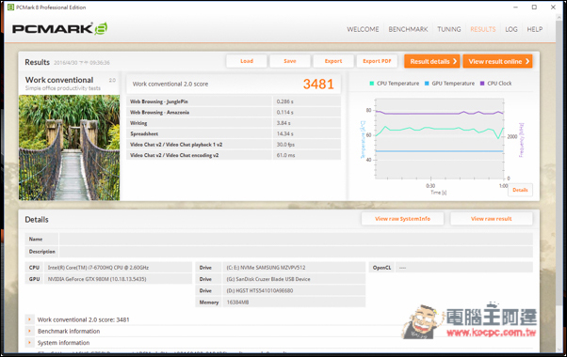The height and width of the screenshot is (357, 567).
Task: Click the OpenCL value field
Action: click(x=464, y=268)
